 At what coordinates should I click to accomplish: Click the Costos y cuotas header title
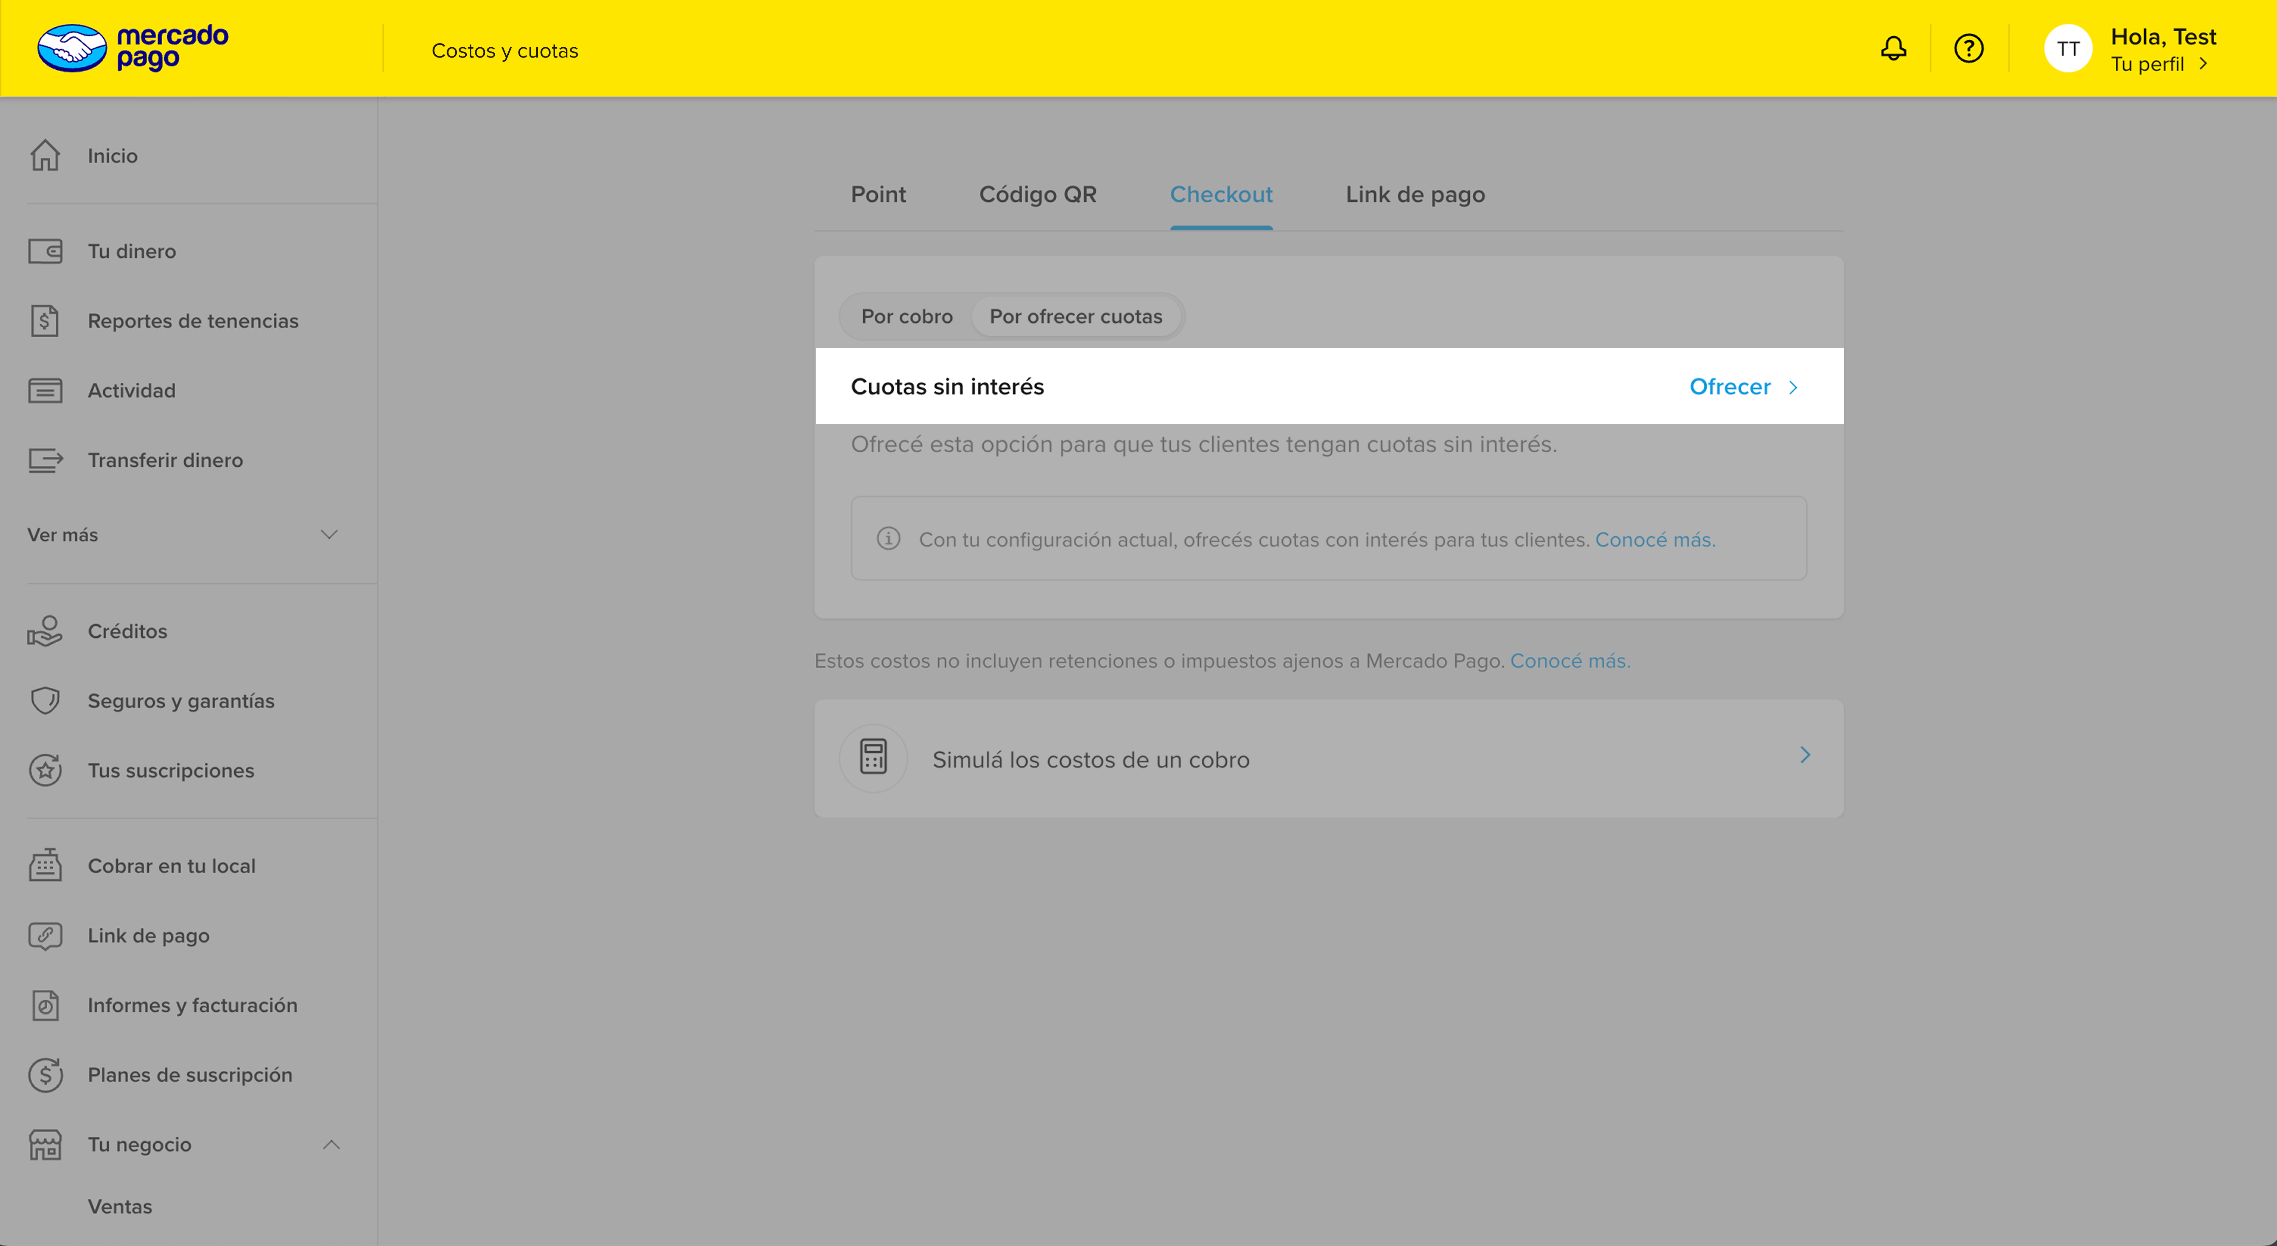pyautogui.click(x=505, y=51)
